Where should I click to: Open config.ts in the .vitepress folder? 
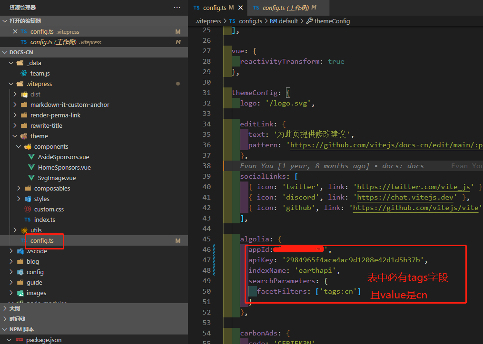point(42,240)
